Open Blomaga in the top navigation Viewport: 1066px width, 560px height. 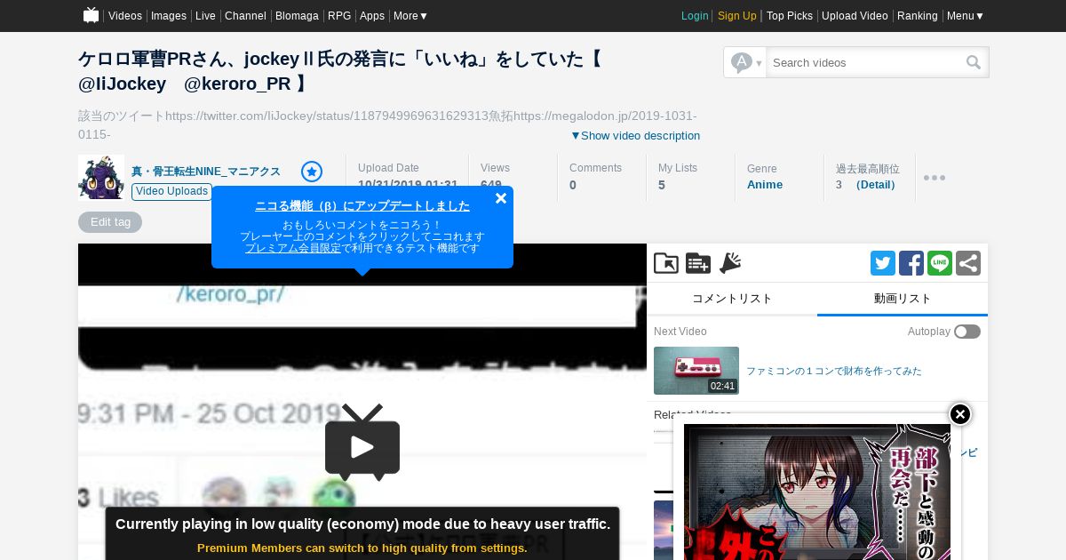pyautogui.click(x=297, y=16)
